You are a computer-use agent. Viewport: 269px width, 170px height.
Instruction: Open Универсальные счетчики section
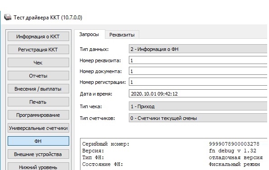[38, 128]
